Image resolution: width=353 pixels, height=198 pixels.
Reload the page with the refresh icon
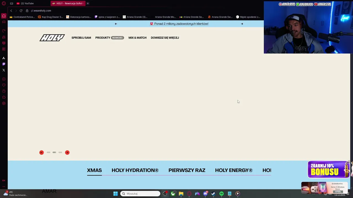pyautogui.click(x=21, y=11)
